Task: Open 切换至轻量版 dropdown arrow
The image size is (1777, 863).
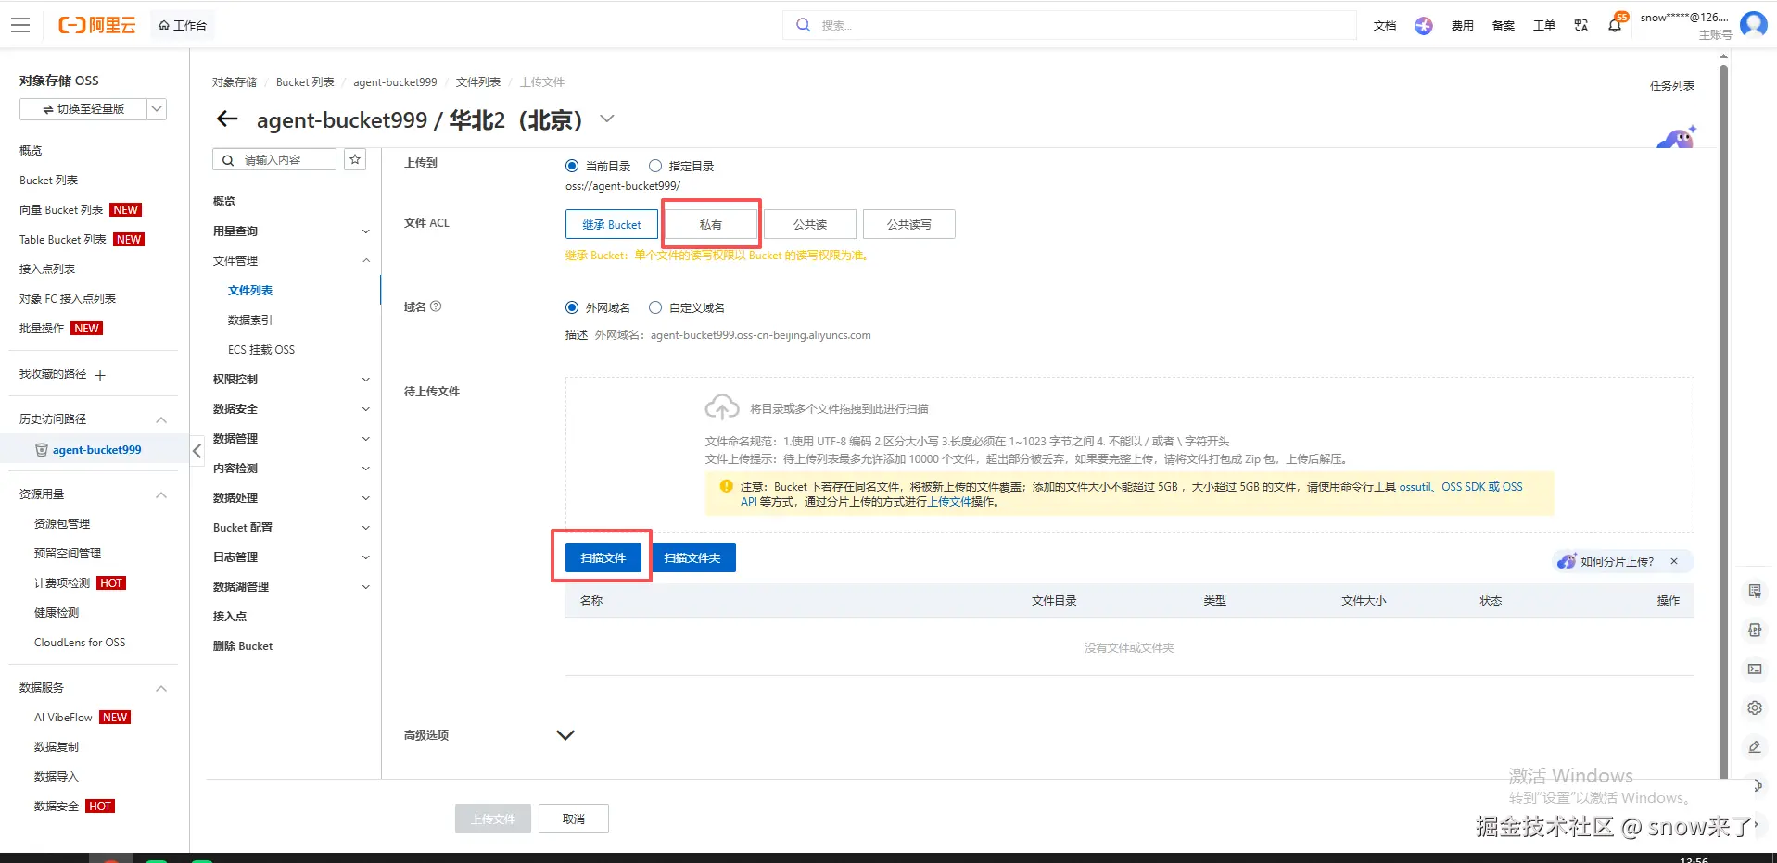Action: (x=157, y=109)
